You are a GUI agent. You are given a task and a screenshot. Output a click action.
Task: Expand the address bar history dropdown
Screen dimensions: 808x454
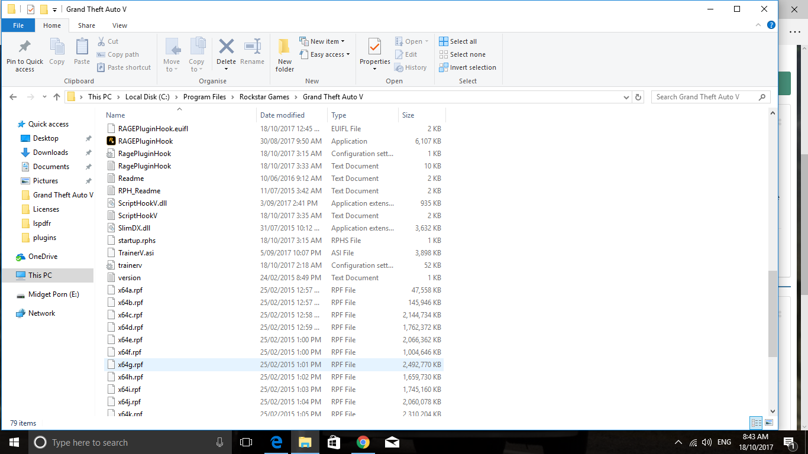[x=626, y=97]
